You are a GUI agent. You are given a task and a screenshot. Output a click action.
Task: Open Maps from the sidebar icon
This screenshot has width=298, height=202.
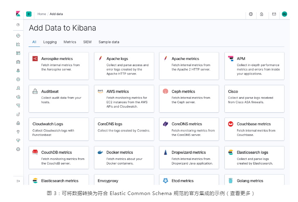tap(18, 71)
